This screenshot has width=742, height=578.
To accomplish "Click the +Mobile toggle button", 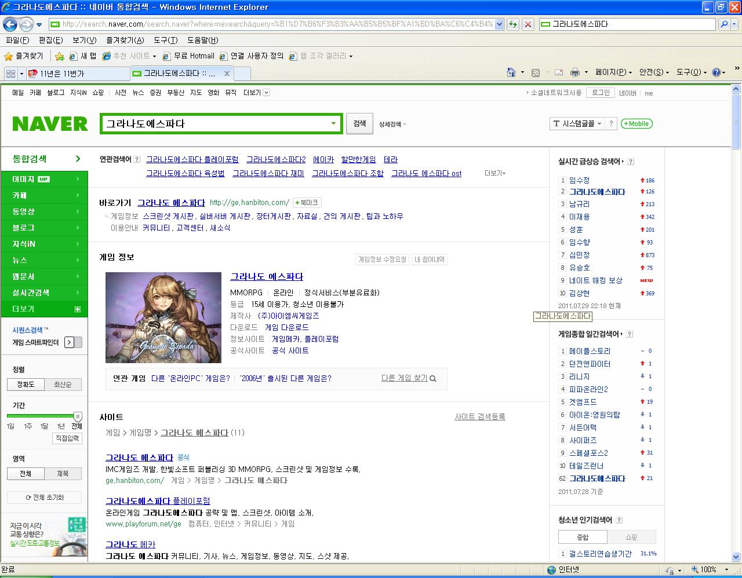I will pos(636,123).
